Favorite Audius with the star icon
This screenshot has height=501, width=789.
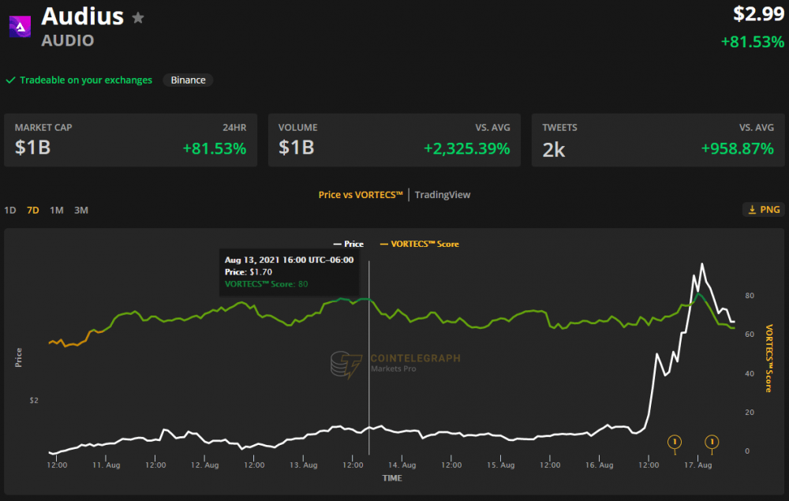(138, 18)
